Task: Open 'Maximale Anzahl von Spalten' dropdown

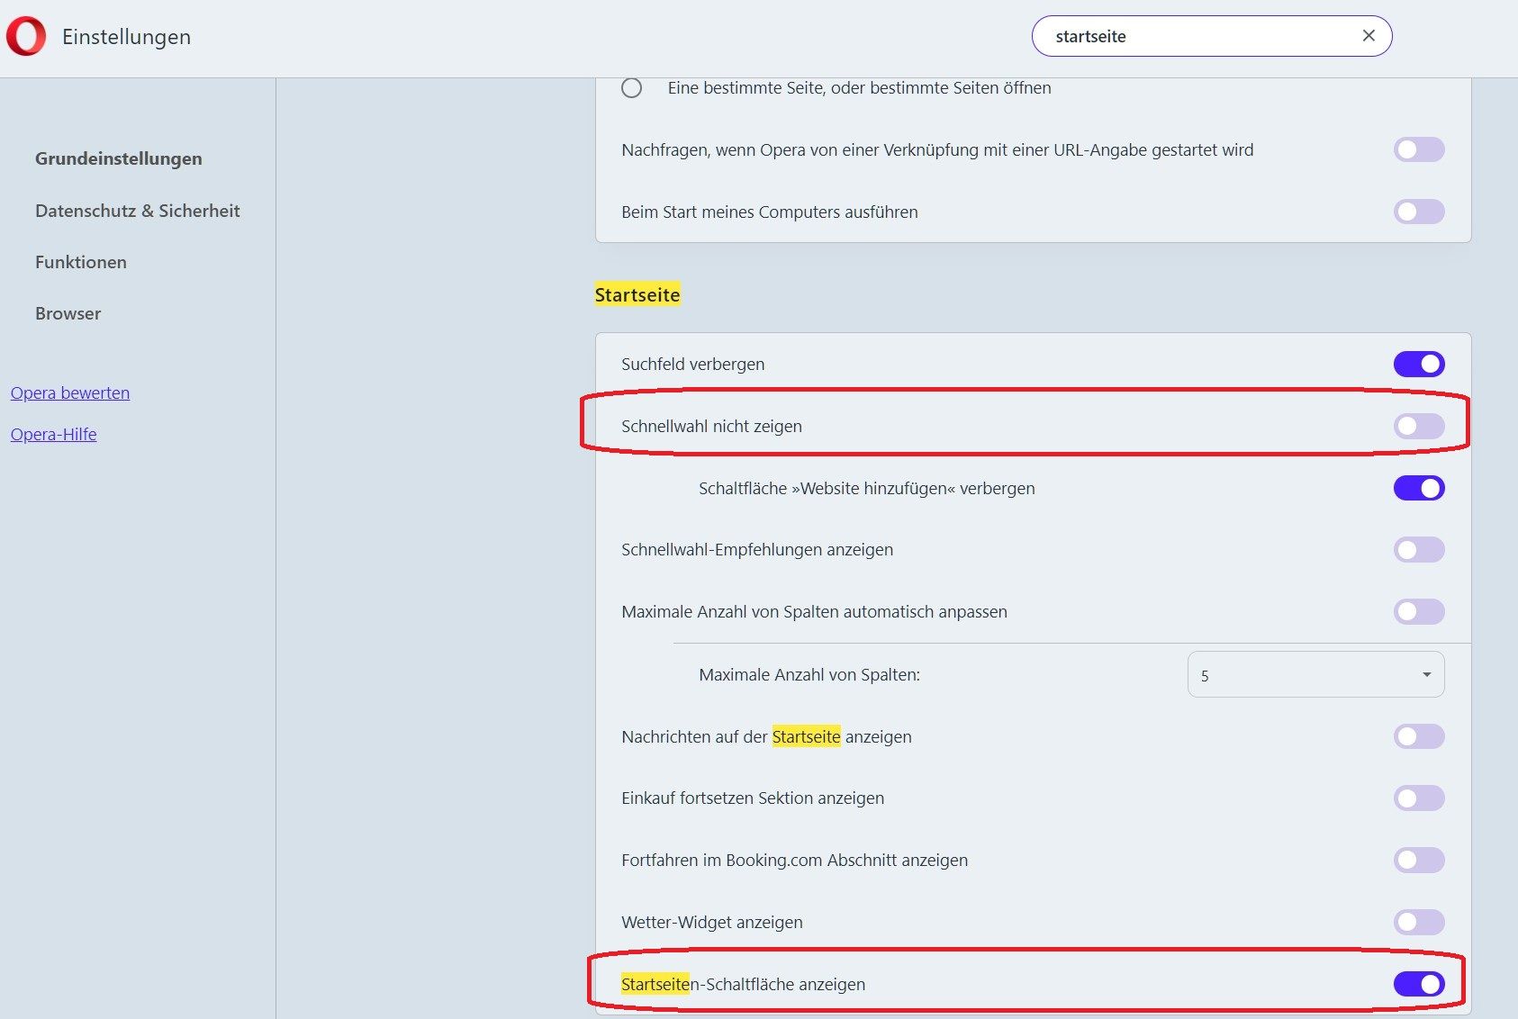Action: tap(1315, 674)
